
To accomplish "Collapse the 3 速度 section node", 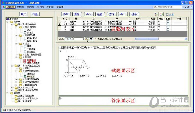I will tap(16, 44).
